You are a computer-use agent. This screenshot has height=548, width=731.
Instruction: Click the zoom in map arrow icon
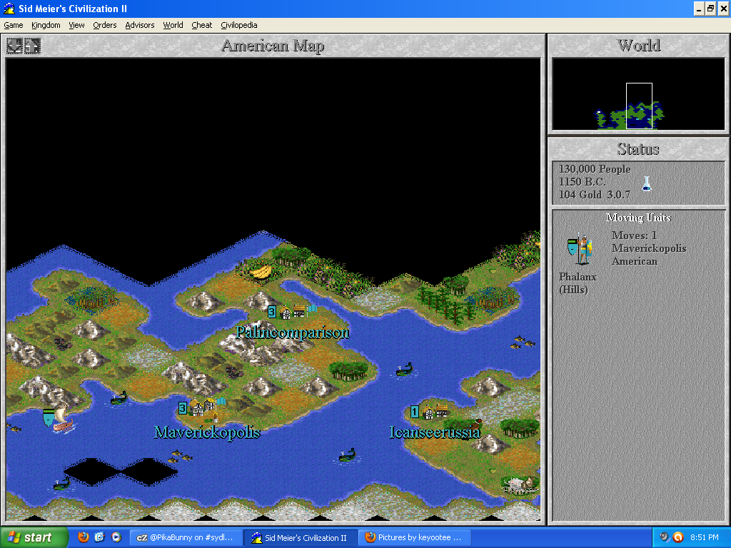[33, 46]
